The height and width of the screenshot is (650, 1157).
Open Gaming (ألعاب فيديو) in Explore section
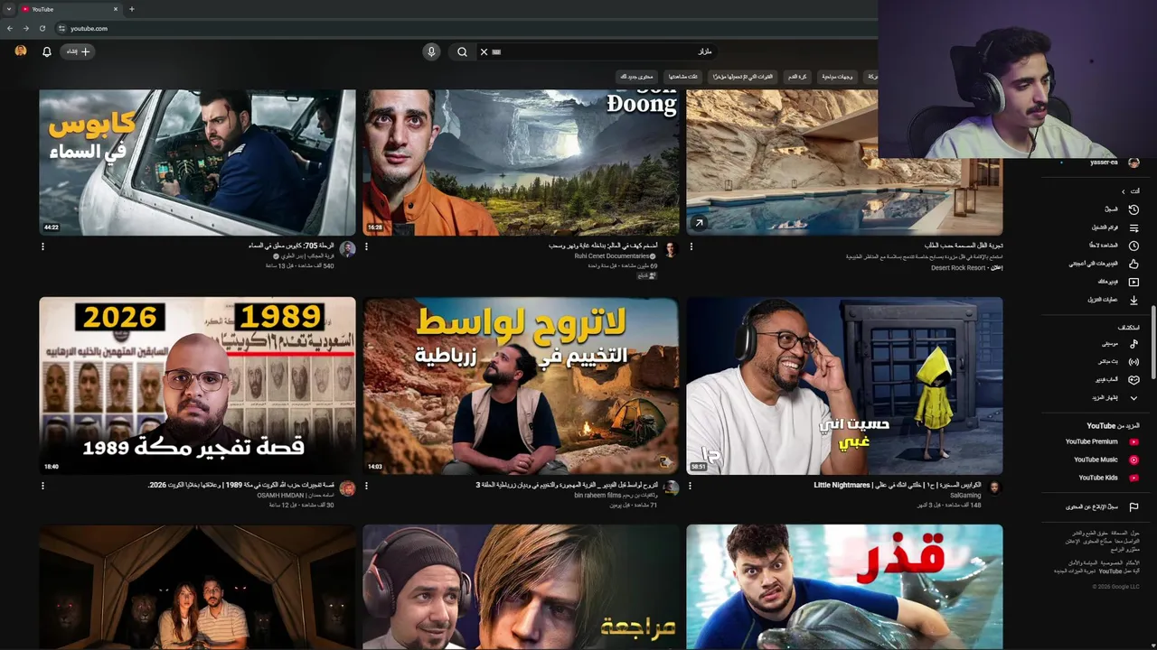pos(1119,380)
